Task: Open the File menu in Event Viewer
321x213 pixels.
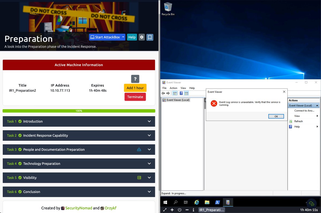Action: 165,88
